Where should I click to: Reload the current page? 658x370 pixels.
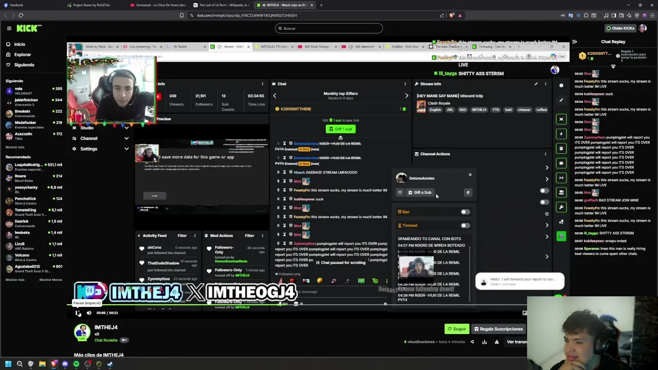click(x=21, y=15)
